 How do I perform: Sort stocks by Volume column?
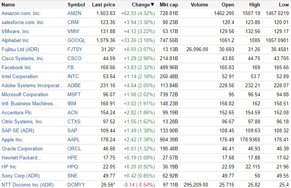click(199, 5)
